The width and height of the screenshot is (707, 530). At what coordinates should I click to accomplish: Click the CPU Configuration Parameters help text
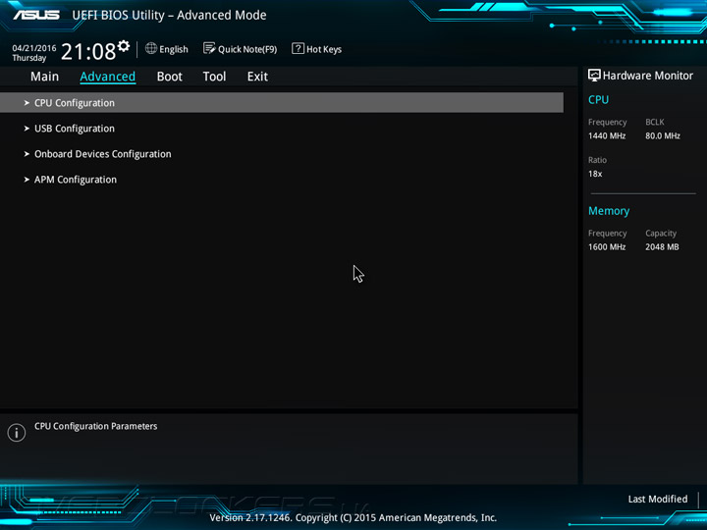[96, 426]
